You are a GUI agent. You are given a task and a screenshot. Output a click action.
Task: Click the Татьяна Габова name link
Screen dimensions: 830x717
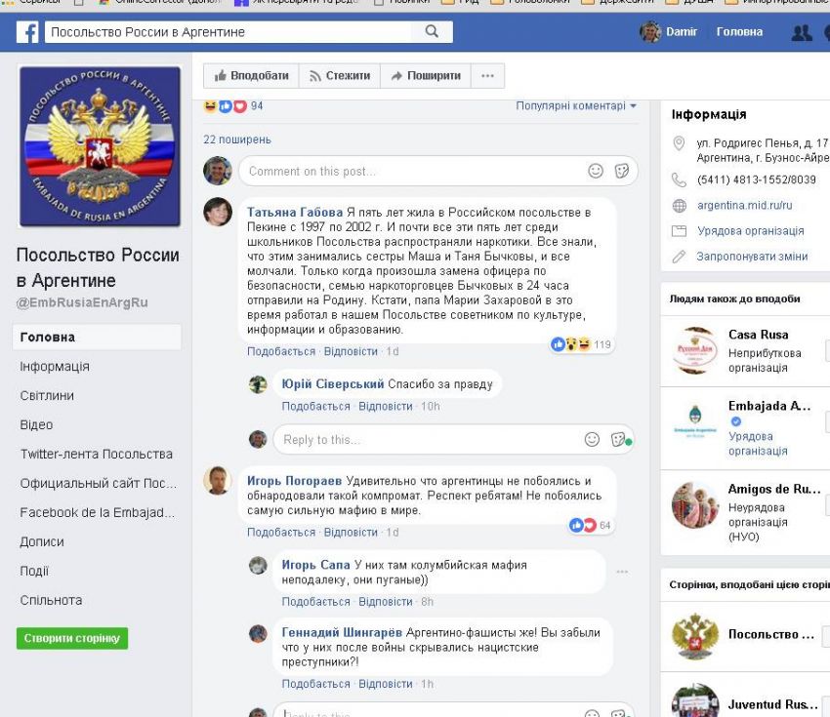(x=295, y=213)
